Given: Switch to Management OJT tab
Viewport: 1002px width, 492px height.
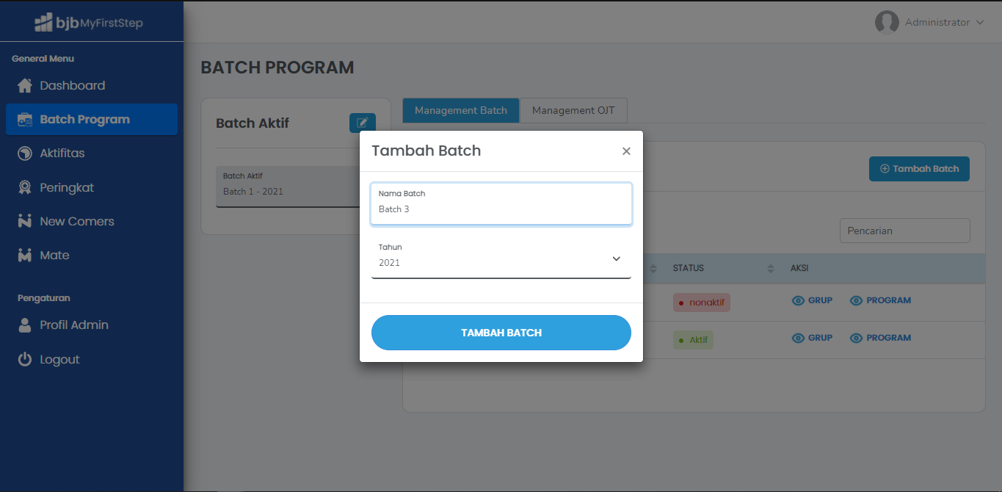Looking at the screenshot, I should tap(573, 110).
